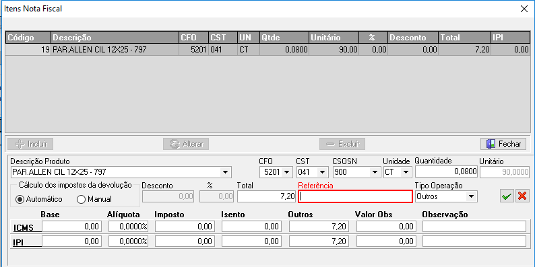Open the CSOSN 900 dropdown
The width and height of the screenshot is (535, 267).
pos(375,172)
